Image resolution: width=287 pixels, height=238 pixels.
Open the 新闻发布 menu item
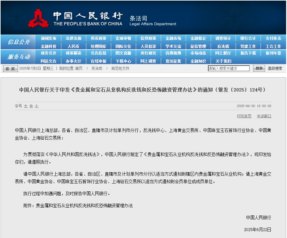(48, 39)
